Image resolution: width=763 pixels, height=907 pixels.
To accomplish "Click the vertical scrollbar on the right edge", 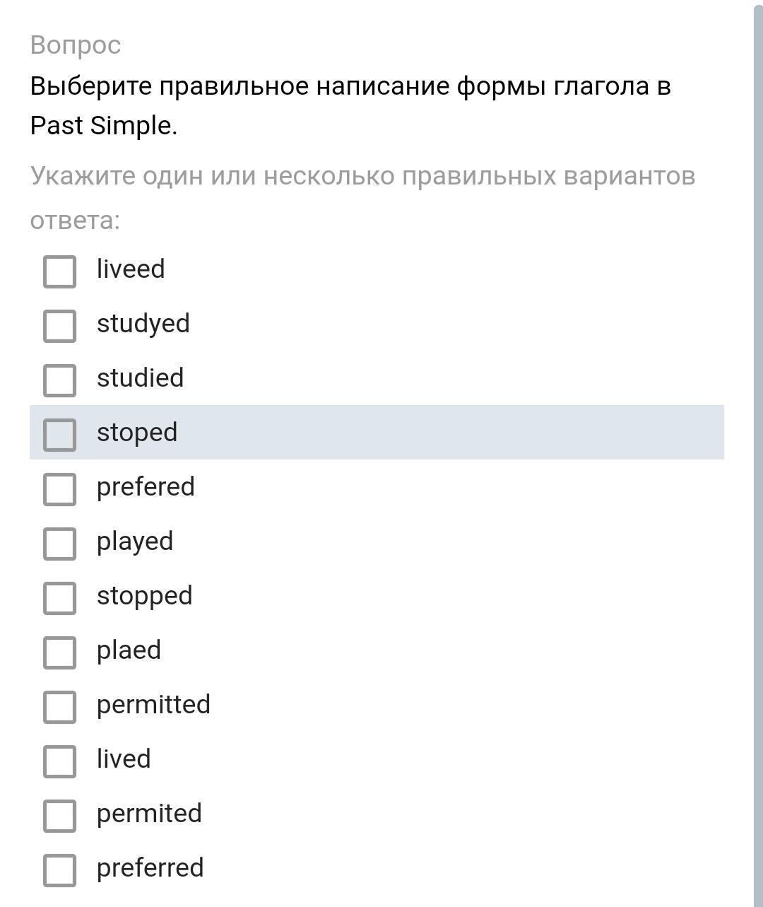I will (x=757, y=452).
